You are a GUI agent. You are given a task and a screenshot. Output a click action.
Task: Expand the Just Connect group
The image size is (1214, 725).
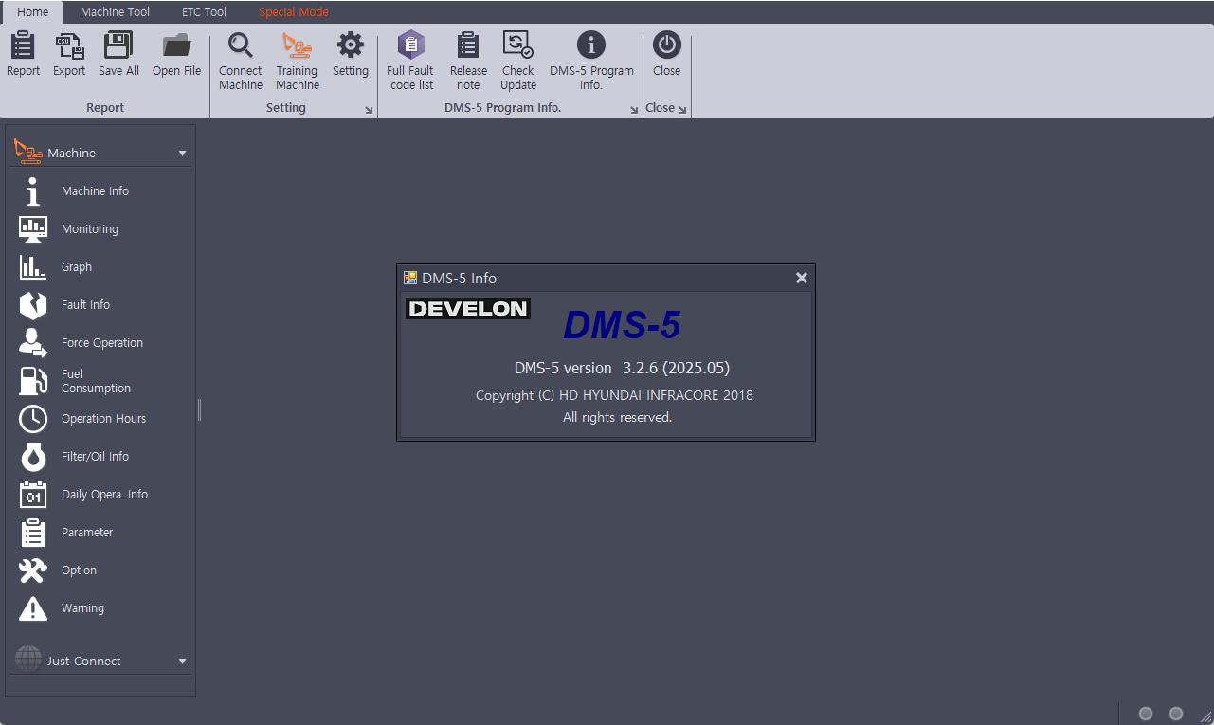click(182, 662)
